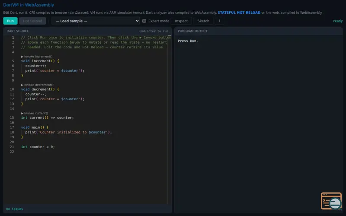Click the 'void increment() {' code line
Image resolution: width=346 pixels, height=216 pixels.
coord(40,61)
